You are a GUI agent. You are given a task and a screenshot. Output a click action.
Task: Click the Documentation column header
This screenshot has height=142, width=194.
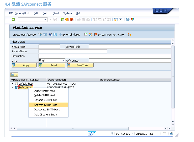73,80
